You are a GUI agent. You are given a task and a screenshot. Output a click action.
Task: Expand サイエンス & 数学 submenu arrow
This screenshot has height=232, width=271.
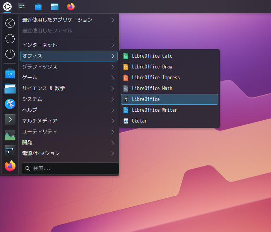[113, 89]
